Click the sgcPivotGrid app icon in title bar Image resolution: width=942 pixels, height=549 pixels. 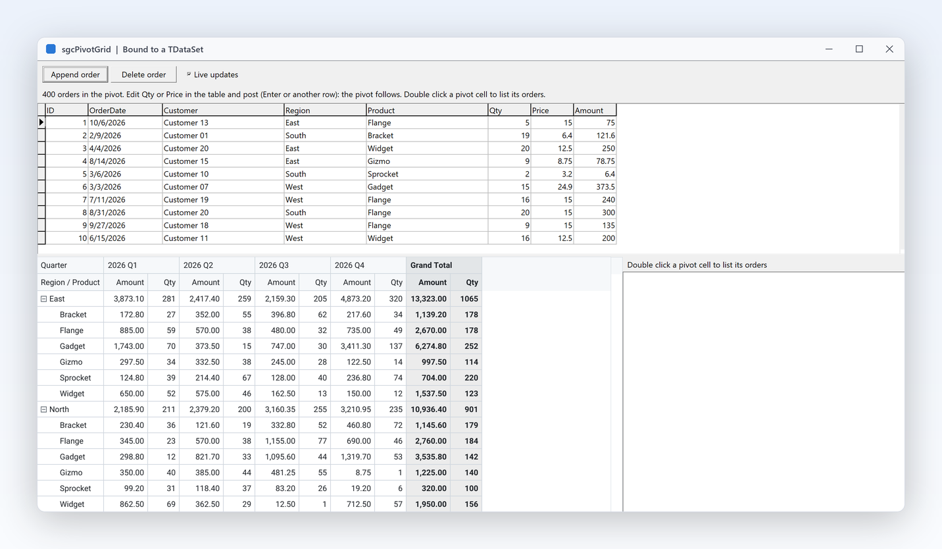51,49
